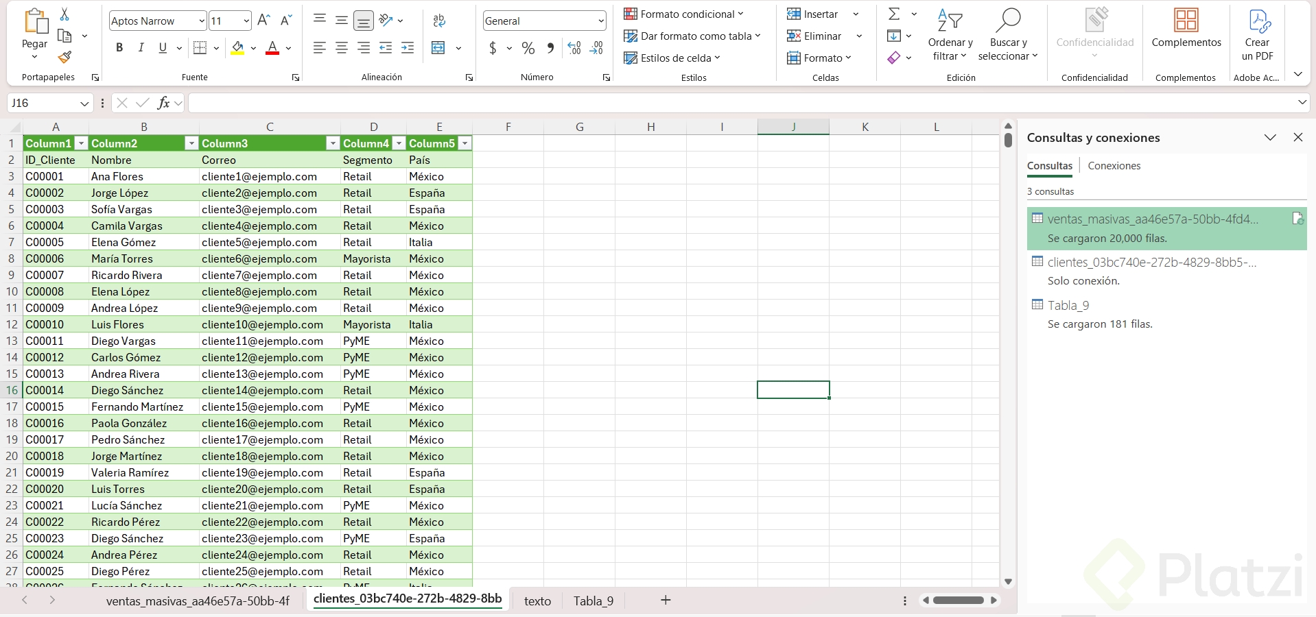Click Dar formato como tabla
The width and height of the screenshot is (1316, 617).
point(692,36)
